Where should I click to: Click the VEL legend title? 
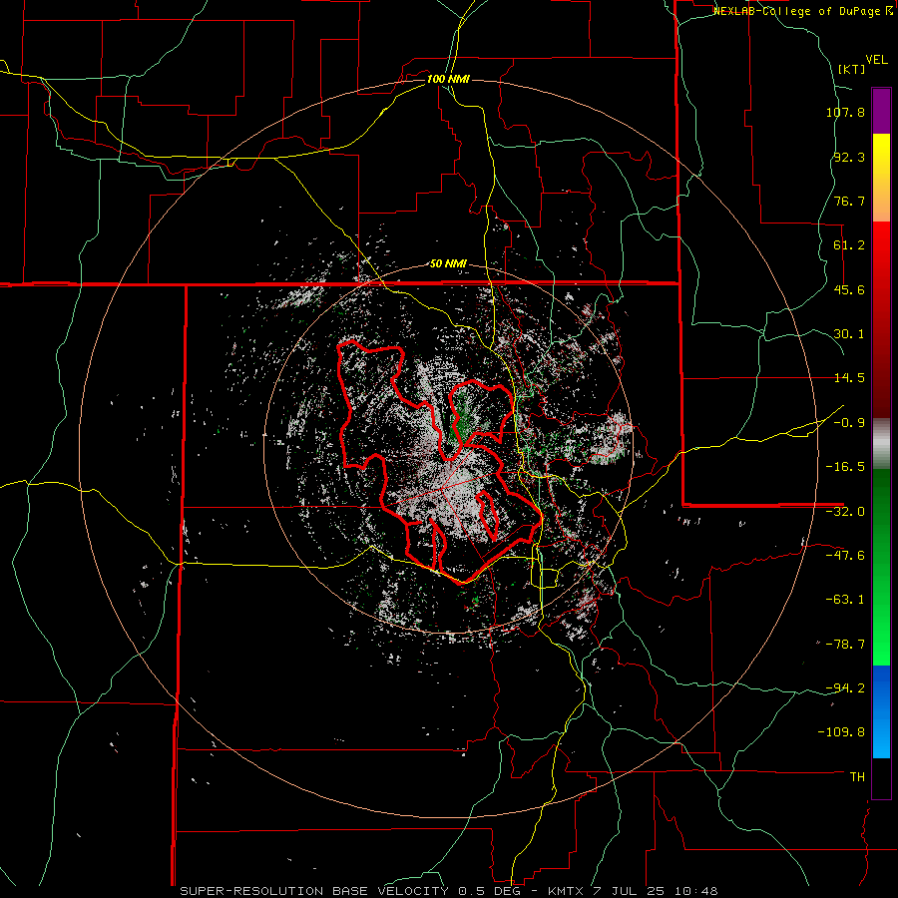click(x=876, y=60)
